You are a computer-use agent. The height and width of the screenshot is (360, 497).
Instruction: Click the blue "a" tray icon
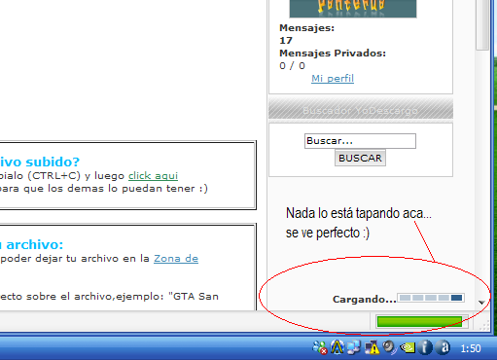point(443,347)
